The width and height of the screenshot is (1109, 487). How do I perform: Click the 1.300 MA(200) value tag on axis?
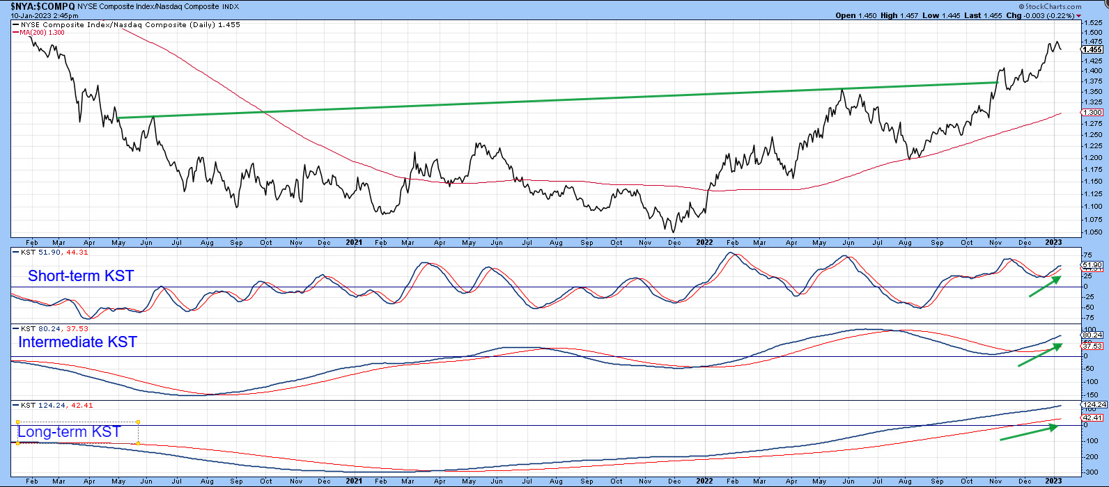click(x=1091, y=112)
